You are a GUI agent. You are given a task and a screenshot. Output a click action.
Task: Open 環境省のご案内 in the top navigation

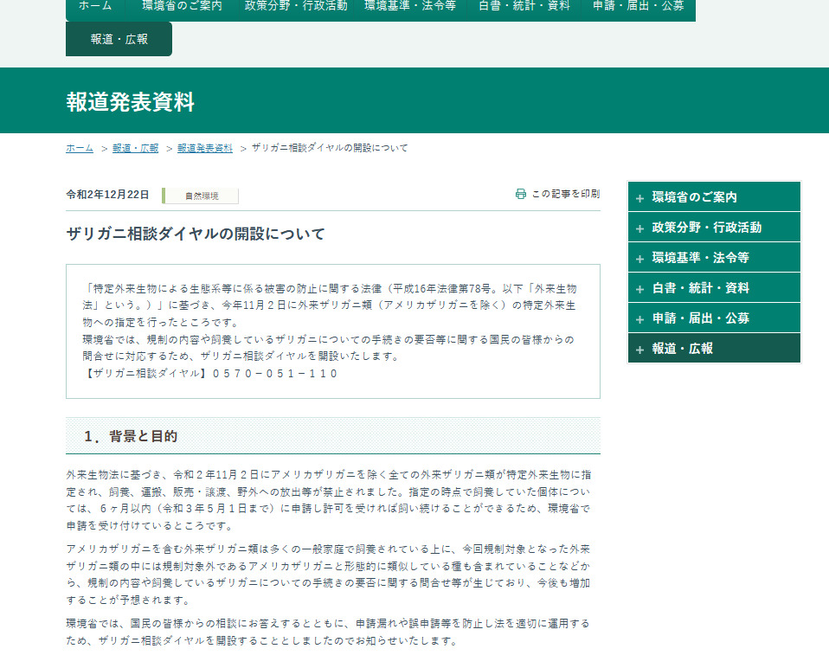pos(182,6)
